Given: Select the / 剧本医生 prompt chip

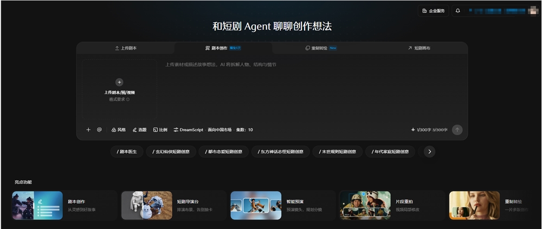Looking at the screenshot, I should pyautogui.click(x=127, y=152).
